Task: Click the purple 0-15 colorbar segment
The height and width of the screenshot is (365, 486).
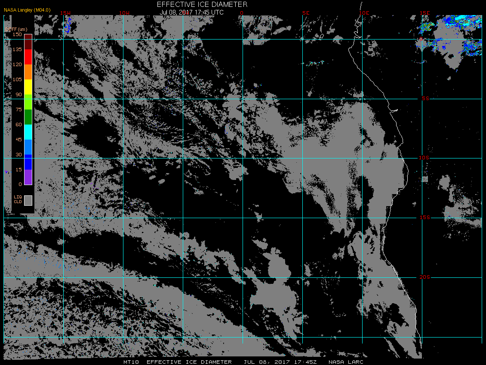Action: click(28, 177)
